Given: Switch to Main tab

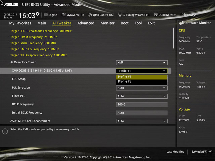Looking at the screenshot, I should pyautogui.click(x=42, y=23).
